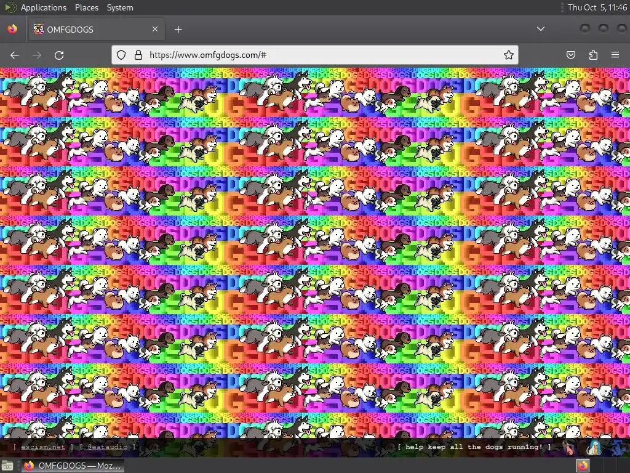Reload the current page
Viewport: 630px width, 473px height.
tap(59, 55)
